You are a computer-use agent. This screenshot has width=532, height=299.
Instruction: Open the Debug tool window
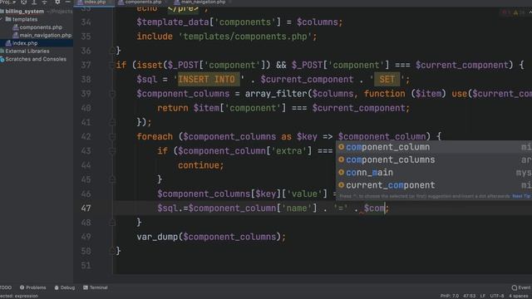tap(65, 287)
